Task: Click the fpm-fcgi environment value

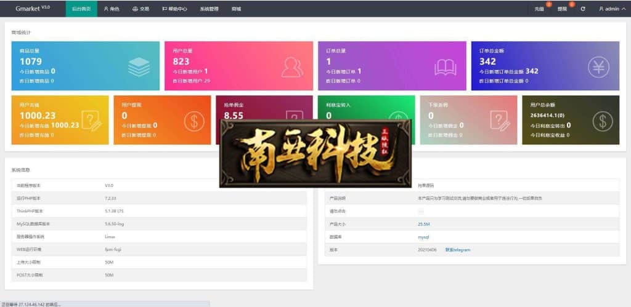Action: click(113, 250)
